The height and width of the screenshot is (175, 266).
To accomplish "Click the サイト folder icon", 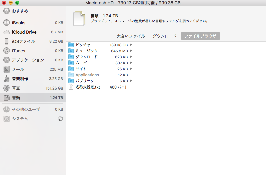I will point(71,69).
